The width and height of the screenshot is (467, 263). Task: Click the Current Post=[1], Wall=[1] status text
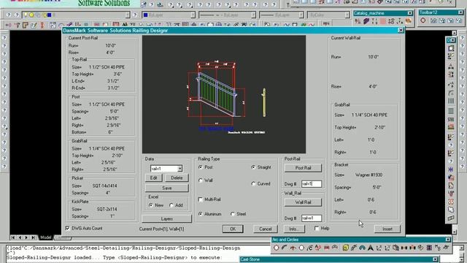point(161,229)
